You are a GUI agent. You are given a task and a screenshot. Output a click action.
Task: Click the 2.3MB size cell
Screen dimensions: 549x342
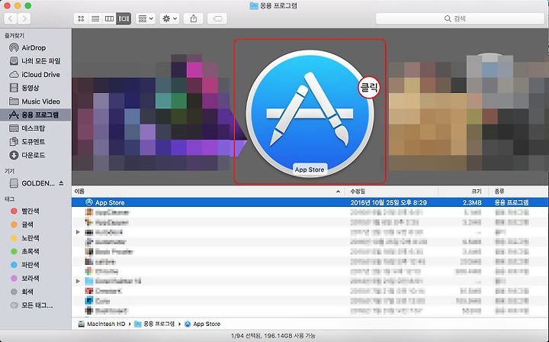(472, 202)
